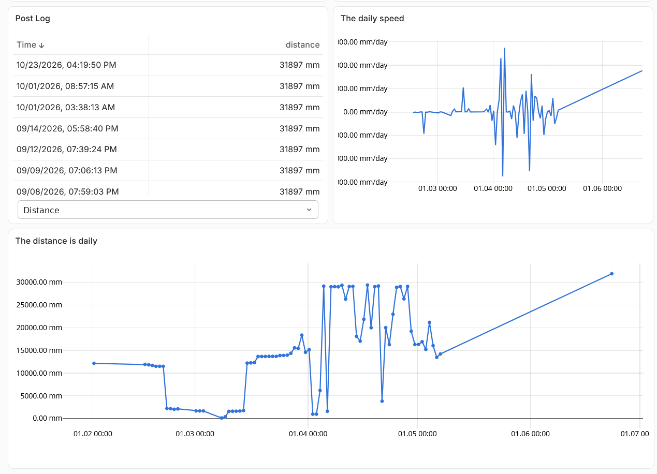657x474 pixels.
Task: Click the 01.04 00:00 label on distance chart
Action: click(308, 434)
